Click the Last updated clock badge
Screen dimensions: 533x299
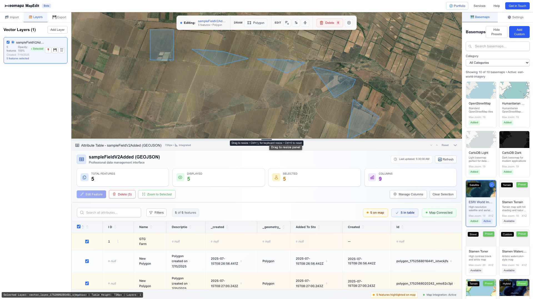pos(411,159)
